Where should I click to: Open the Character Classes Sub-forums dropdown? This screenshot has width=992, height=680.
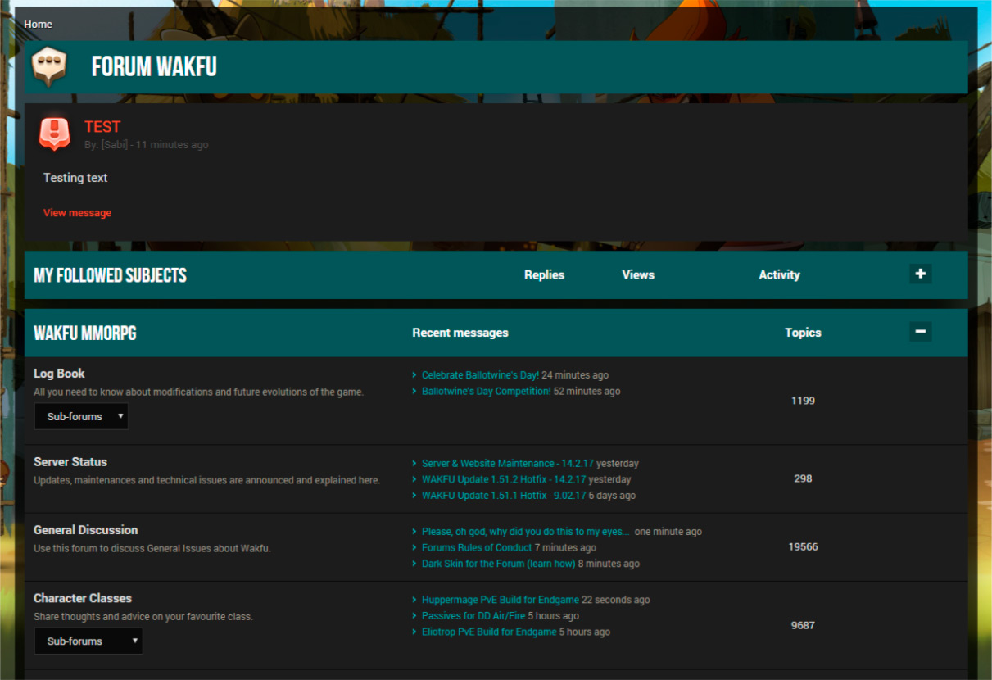tap(88, 641)
